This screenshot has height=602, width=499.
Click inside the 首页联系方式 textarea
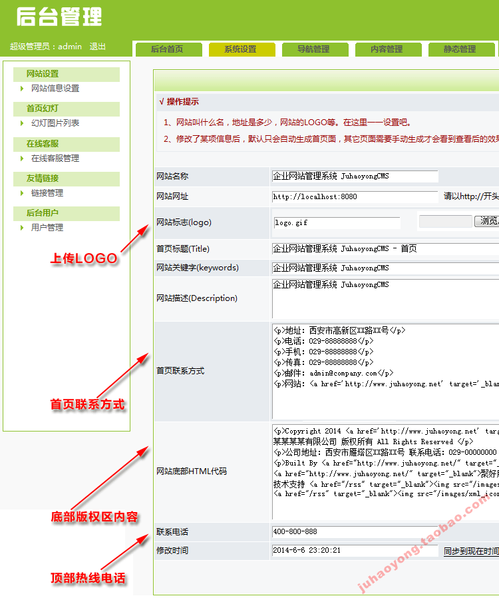385,372
